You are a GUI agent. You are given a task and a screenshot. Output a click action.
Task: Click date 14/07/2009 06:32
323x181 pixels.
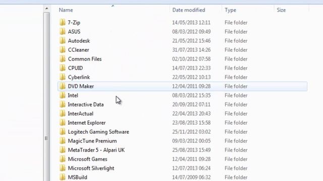[191, 177]
